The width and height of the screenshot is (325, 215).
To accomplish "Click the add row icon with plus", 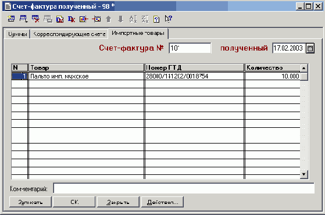I will 23,19.
